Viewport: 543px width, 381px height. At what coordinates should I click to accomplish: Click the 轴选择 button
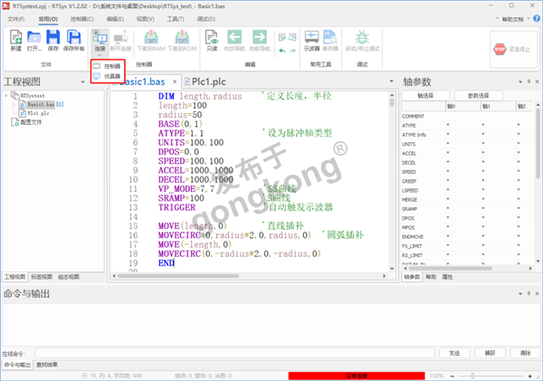click(x=425, y=96)
